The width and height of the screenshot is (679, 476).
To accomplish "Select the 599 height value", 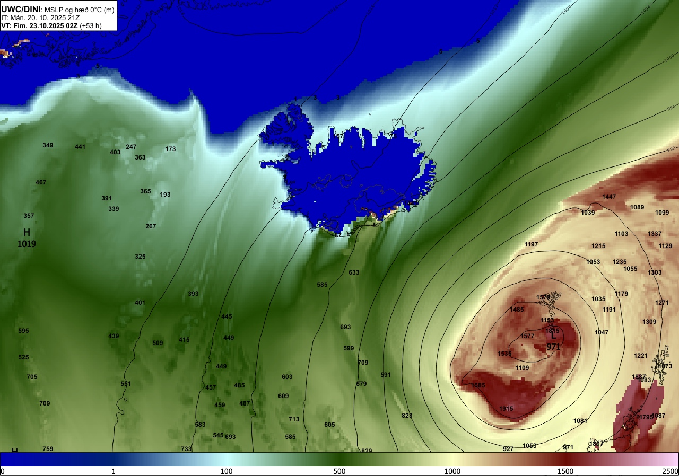I will [349, 348].
